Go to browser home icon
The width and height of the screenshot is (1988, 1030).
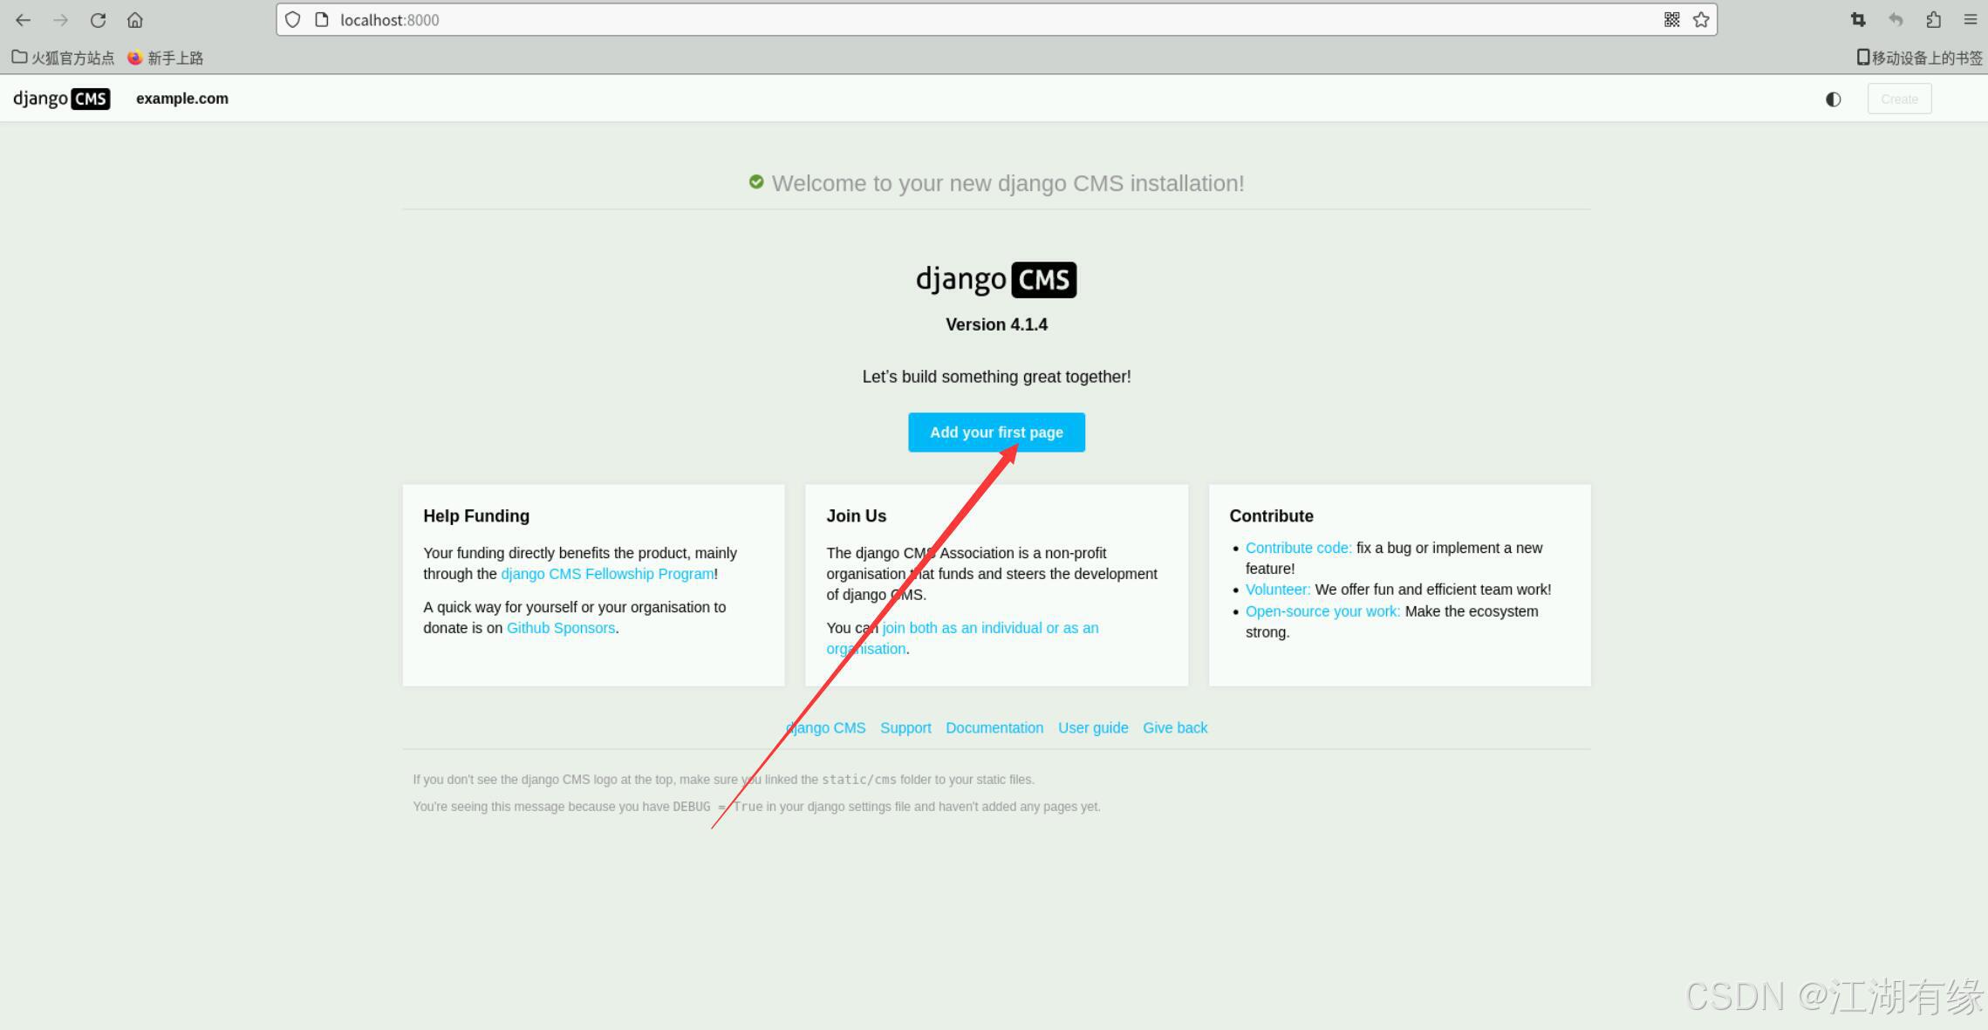tap(134, 20)
